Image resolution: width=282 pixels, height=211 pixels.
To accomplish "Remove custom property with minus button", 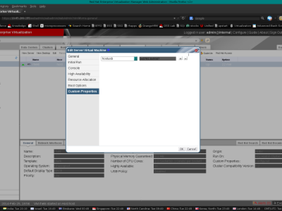I will pyautogui.click(x=185, y=58).
